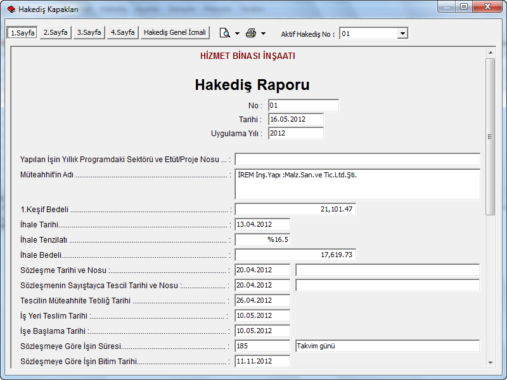Select the 4.Sayfa page button
Image resolution: width=507 pixels, height=380 pixels.
point(122,32)
